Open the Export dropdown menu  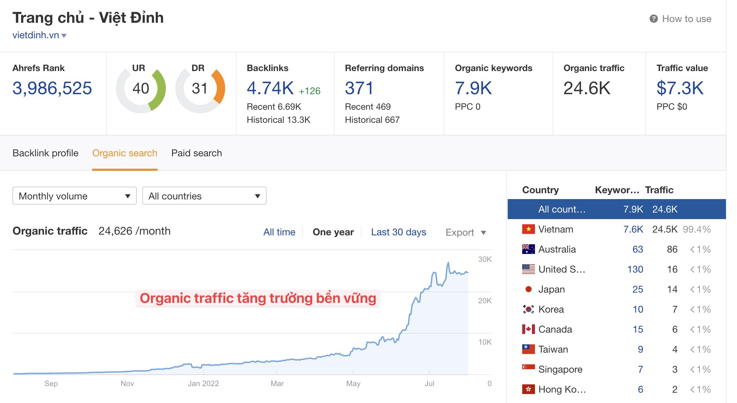[466, 232]
